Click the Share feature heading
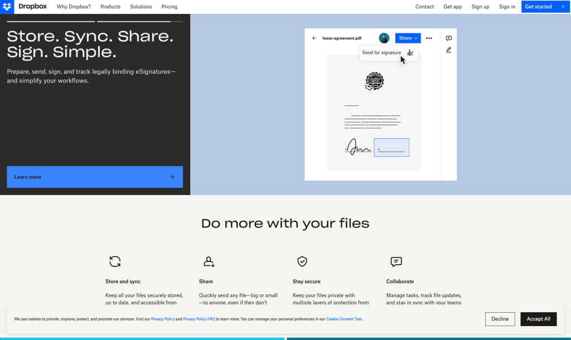The image size is (571, 340). coord(206,281)
